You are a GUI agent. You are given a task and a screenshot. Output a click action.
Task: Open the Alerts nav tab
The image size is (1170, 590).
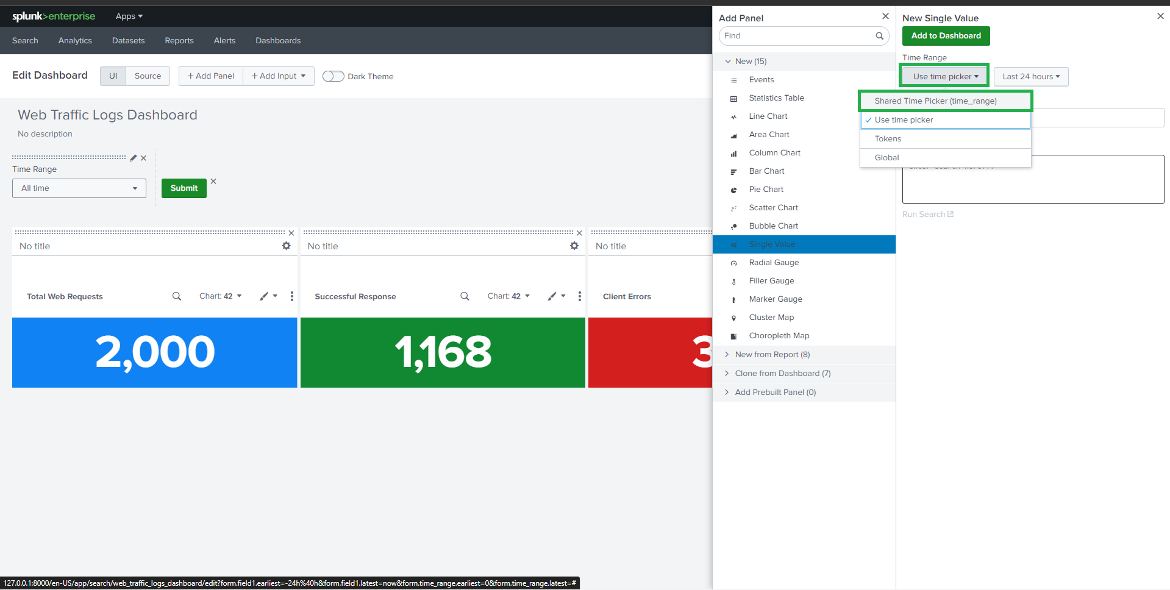[224, 40]
